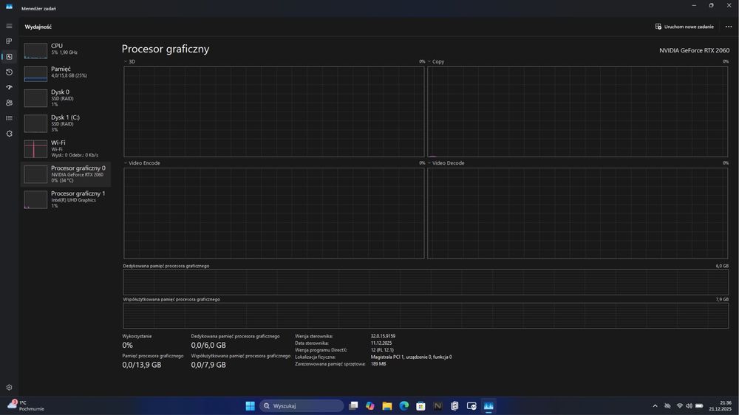Viewport: 739px width, 415px height.
Task: Open the clock and date flyout
Action: point(720,405)
